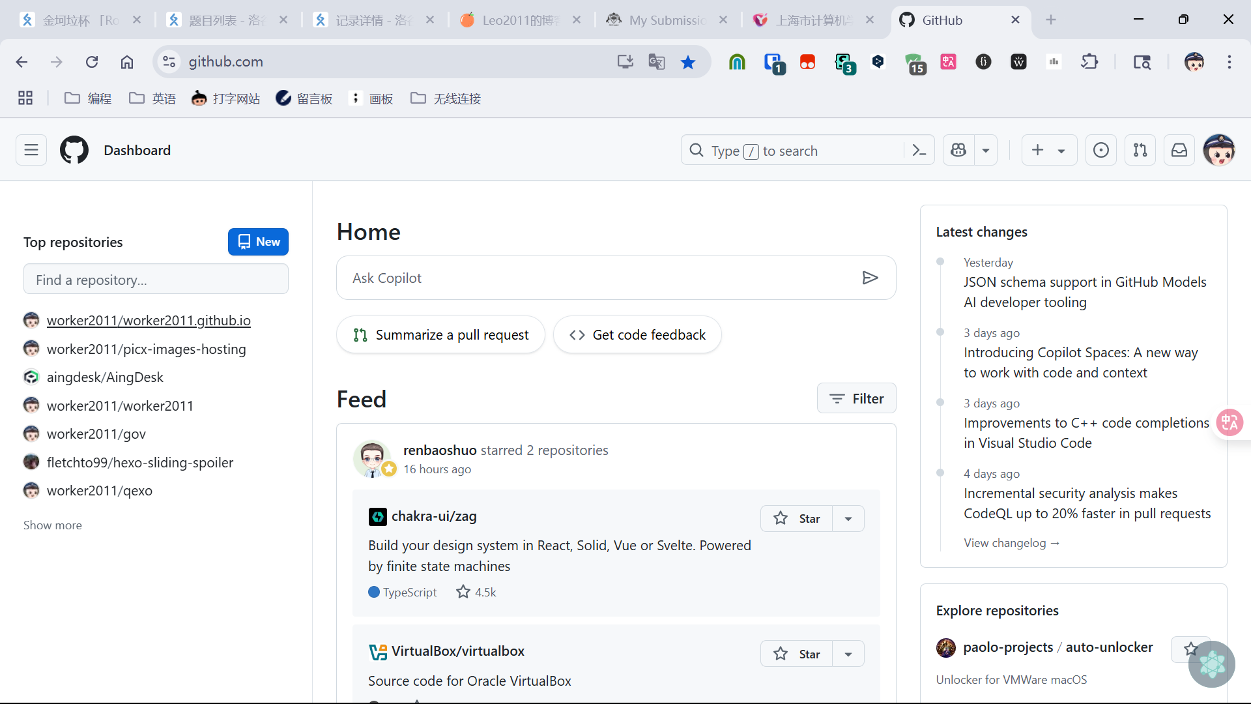The width and height of the screenshot is (1251, 704).
Task: Open the 打字网站 bookmark
Action: click(225, 98)
